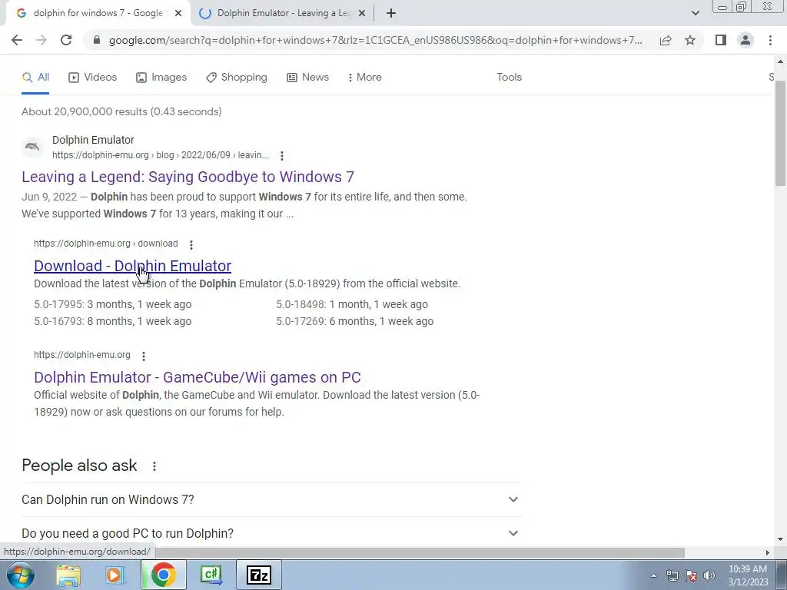
Task: Click the '5.0-16793: 8 months, 1 week ago' entry
Action: pyautogui.click(x=112, y=322)
